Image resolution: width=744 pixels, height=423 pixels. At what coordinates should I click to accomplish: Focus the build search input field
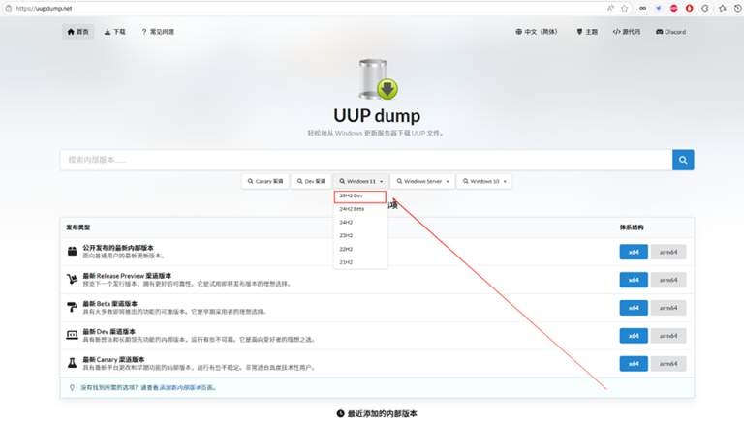tap(366, 160)
